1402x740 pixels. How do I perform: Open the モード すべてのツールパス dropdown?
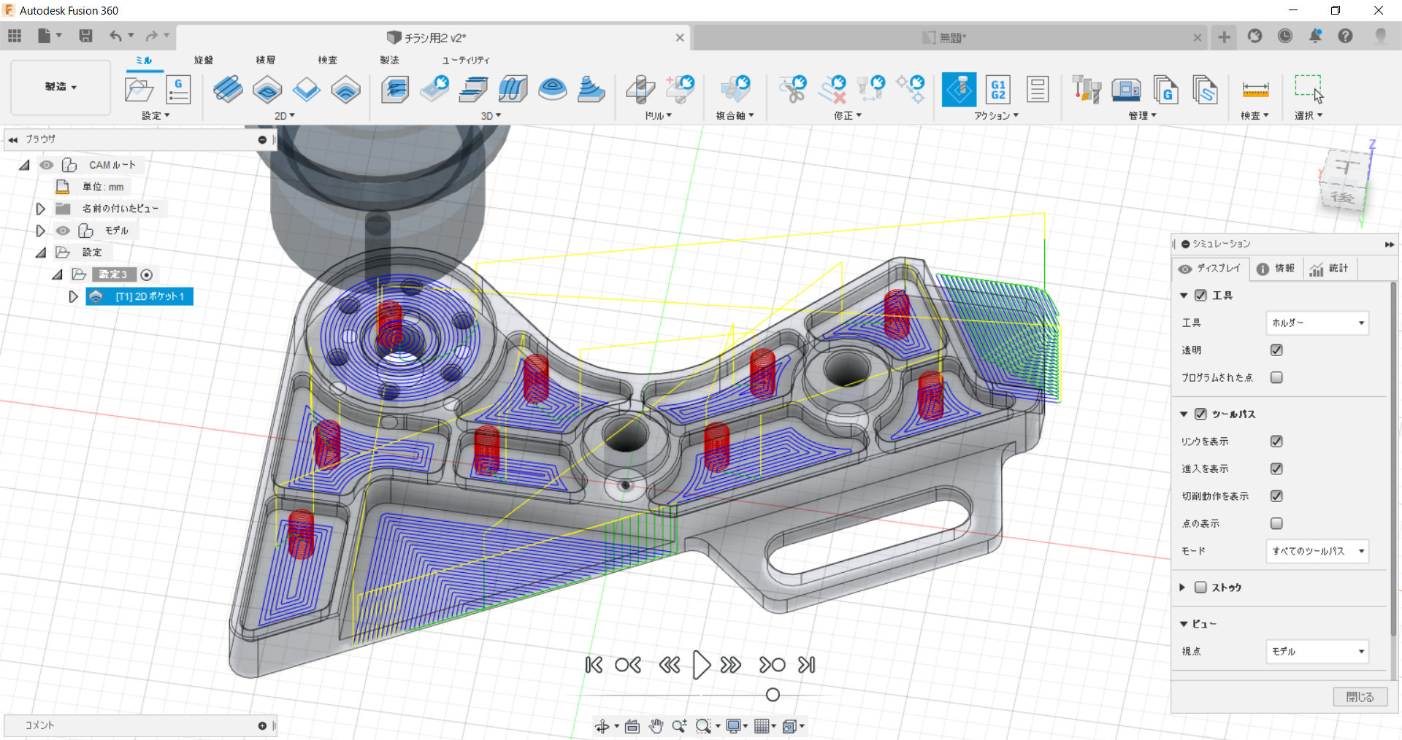(1317, 551)
